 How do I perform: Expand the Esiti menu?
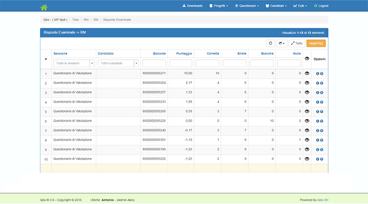click(x=300, y=6)
